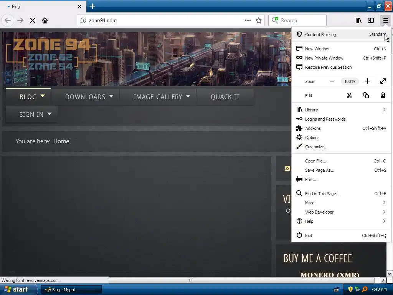Click the keyboard tray icon
The height and width of the screenshot is (295, 393).
point(336,290)
